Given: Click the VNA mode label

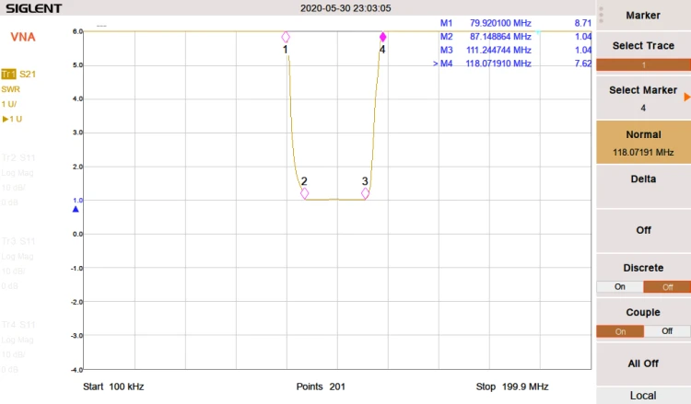Looking at the screenshot, I should (x=23, y=37).
